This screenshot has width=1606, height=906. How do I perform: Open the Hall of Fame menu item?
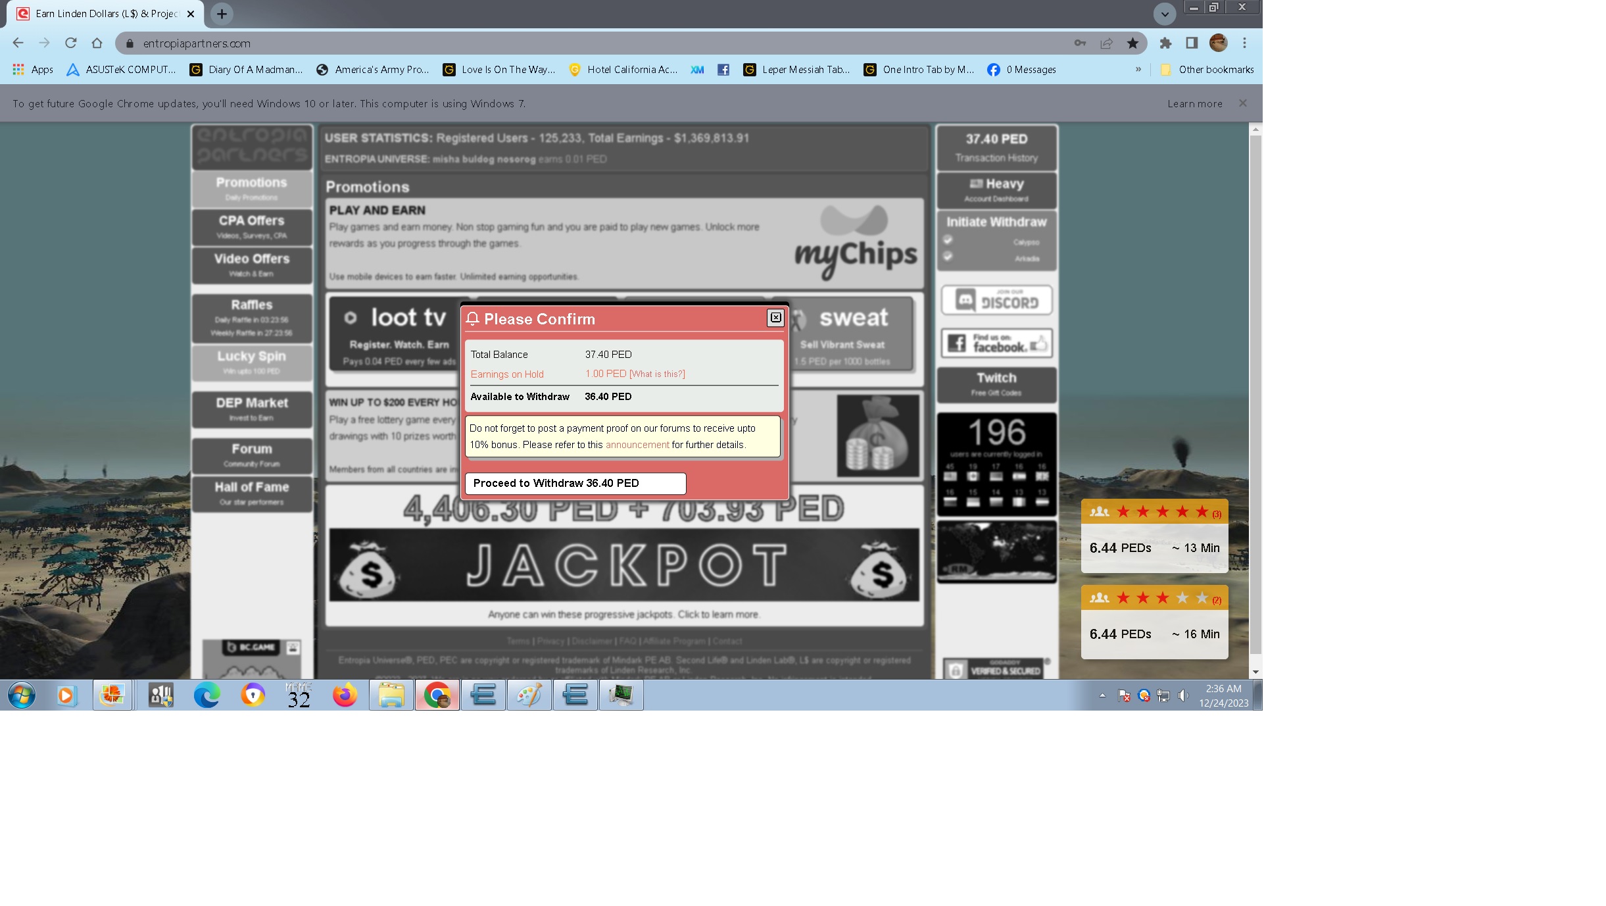click(x=251, y=493)
